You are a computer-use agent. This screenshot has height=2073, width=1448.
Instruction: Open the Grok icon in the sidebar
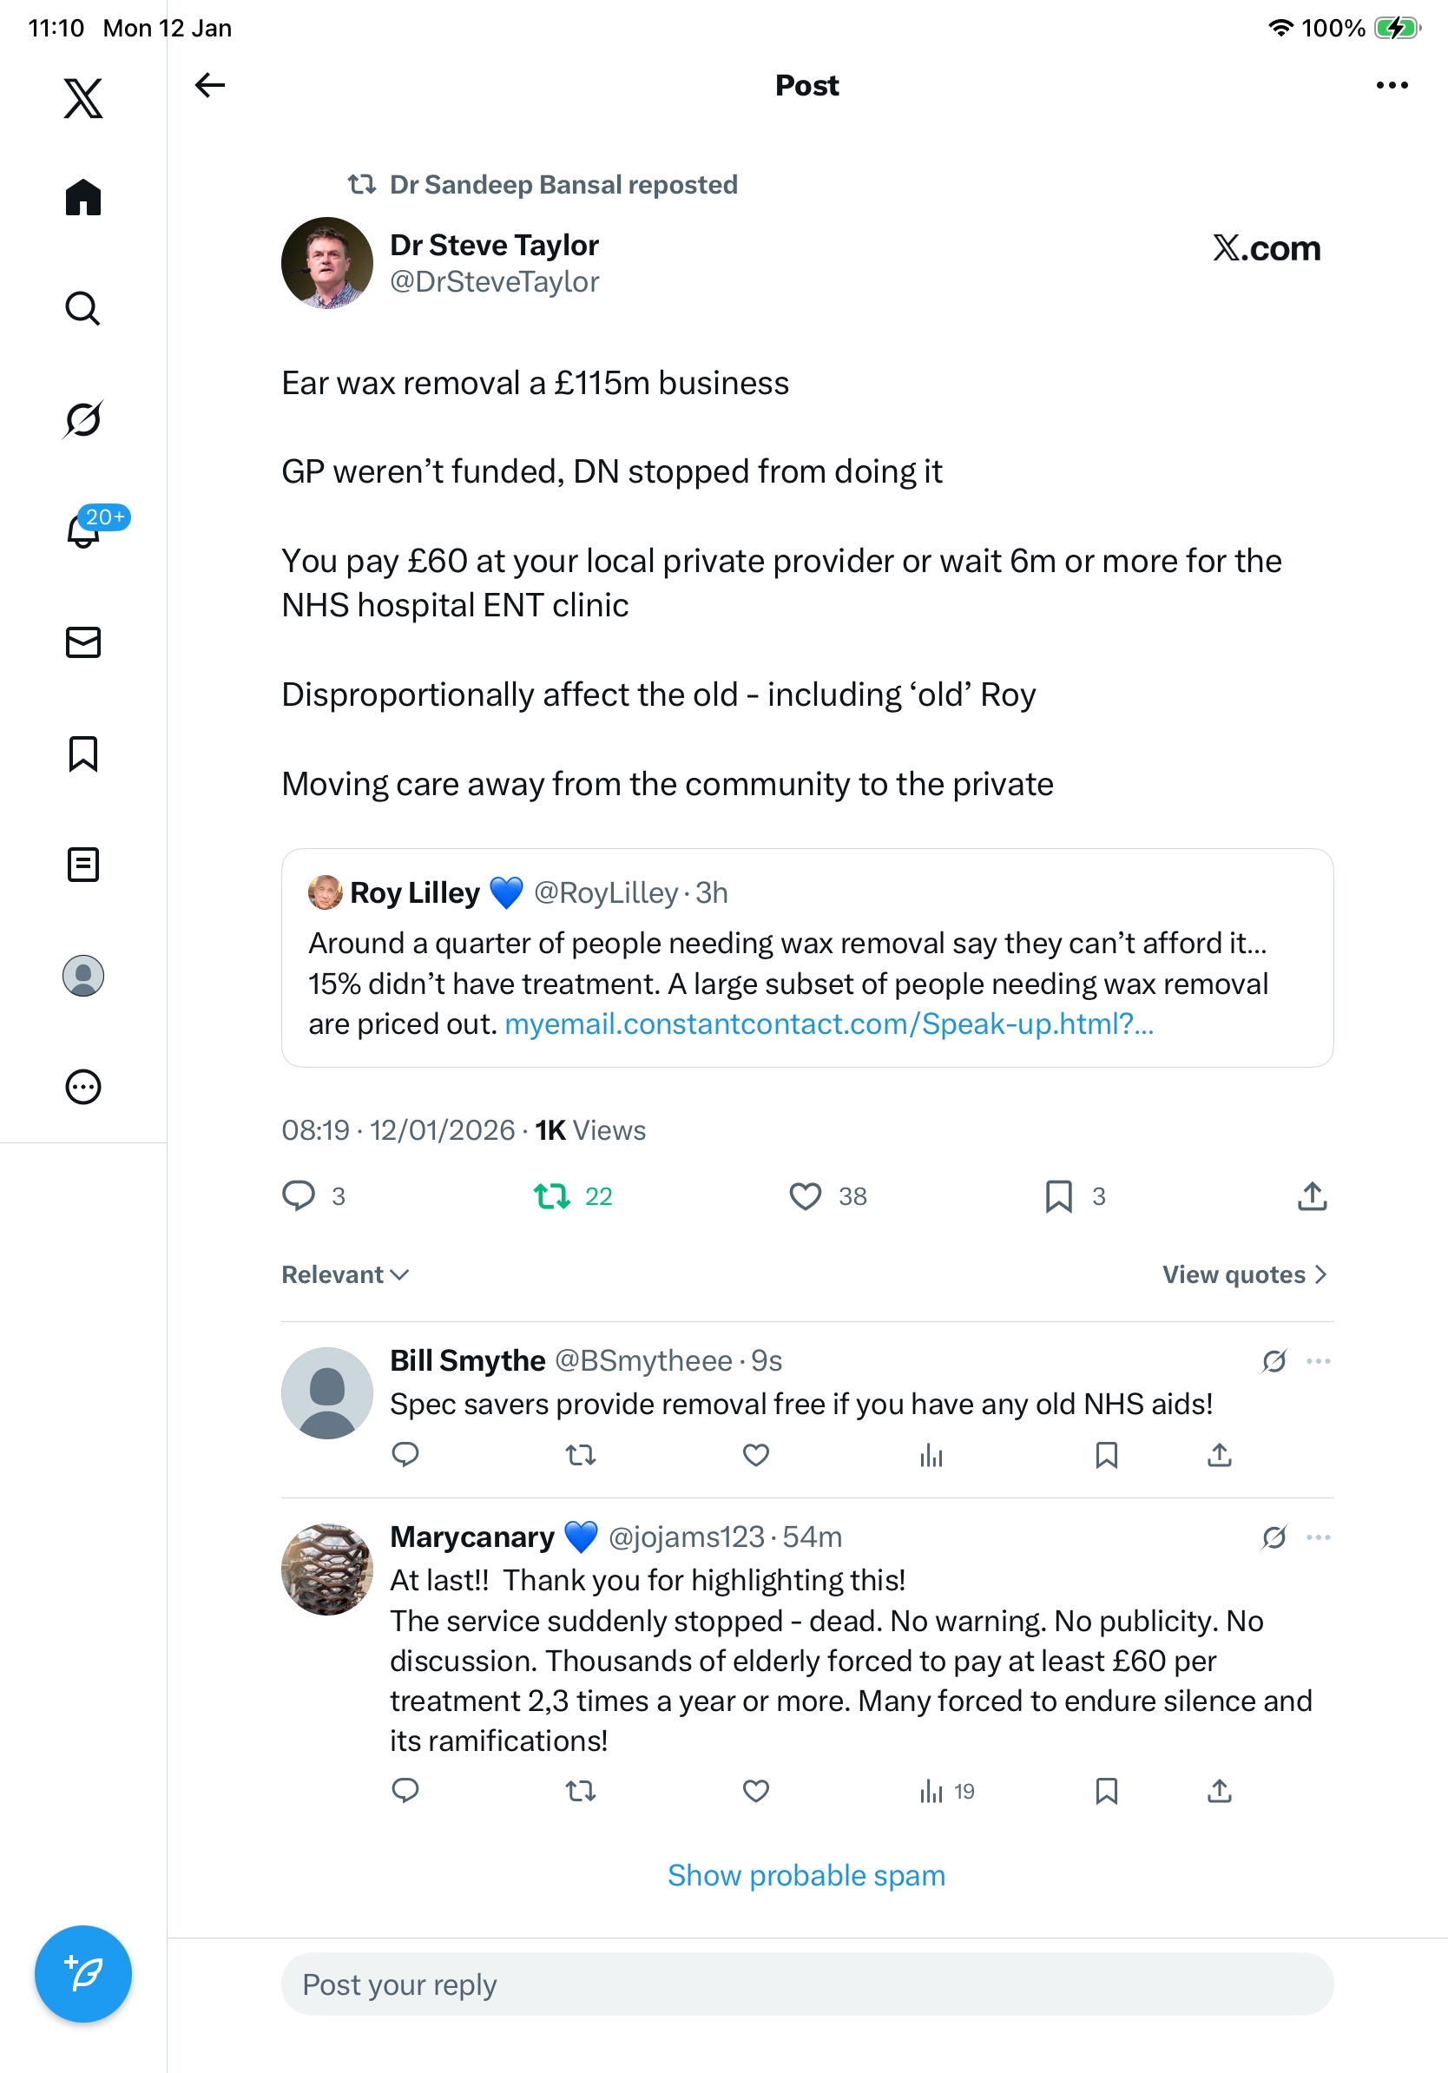[83, 420]
